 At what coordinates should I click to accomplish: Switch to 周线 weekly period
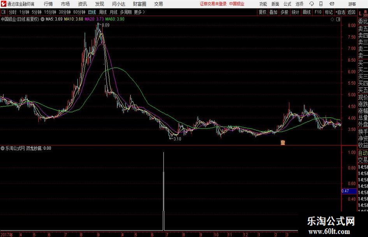(x=102, y=12)
